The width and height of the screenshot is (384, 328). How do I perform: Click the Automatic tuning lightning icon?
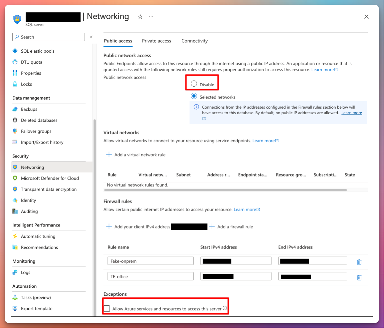coord(15,236)
